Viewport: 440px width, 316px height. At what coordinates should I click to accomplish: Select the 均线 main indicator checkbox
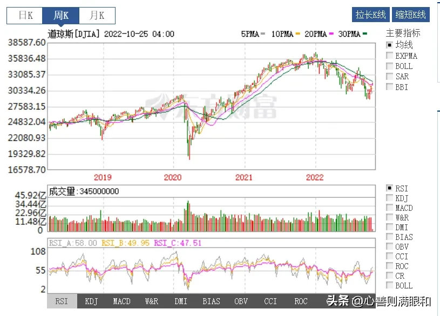click(x=389, y=45)
